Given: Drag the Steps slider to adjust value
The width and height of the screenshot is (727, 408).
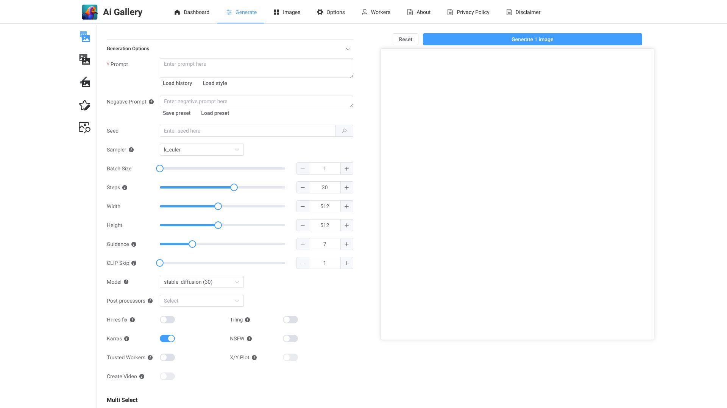Looking at the screenshot, I should (233, 187).
